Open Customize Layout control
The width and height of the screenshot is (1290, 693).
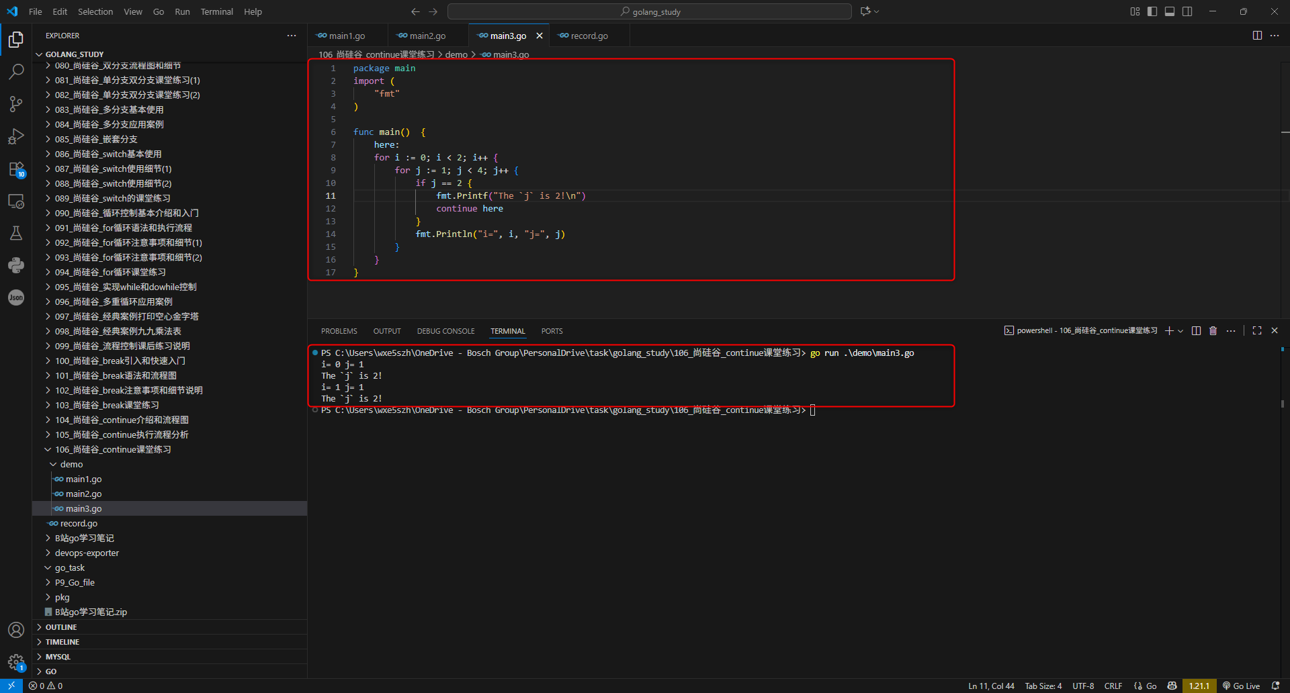[1135, 11]
